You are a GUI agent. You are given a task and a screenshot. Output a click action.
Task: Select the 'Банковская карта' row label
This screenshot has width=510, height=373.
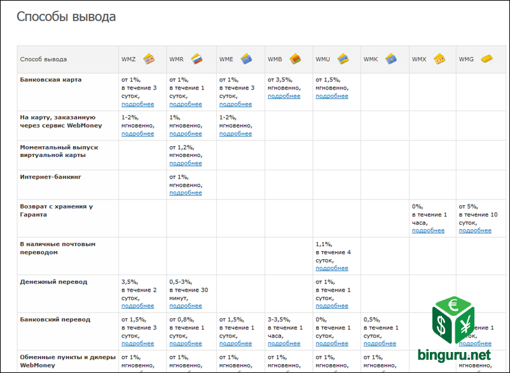tap(51, 80)
